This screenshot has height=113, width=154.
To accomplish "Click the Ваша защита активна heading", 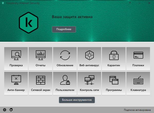I will click(x=72, y=17).
